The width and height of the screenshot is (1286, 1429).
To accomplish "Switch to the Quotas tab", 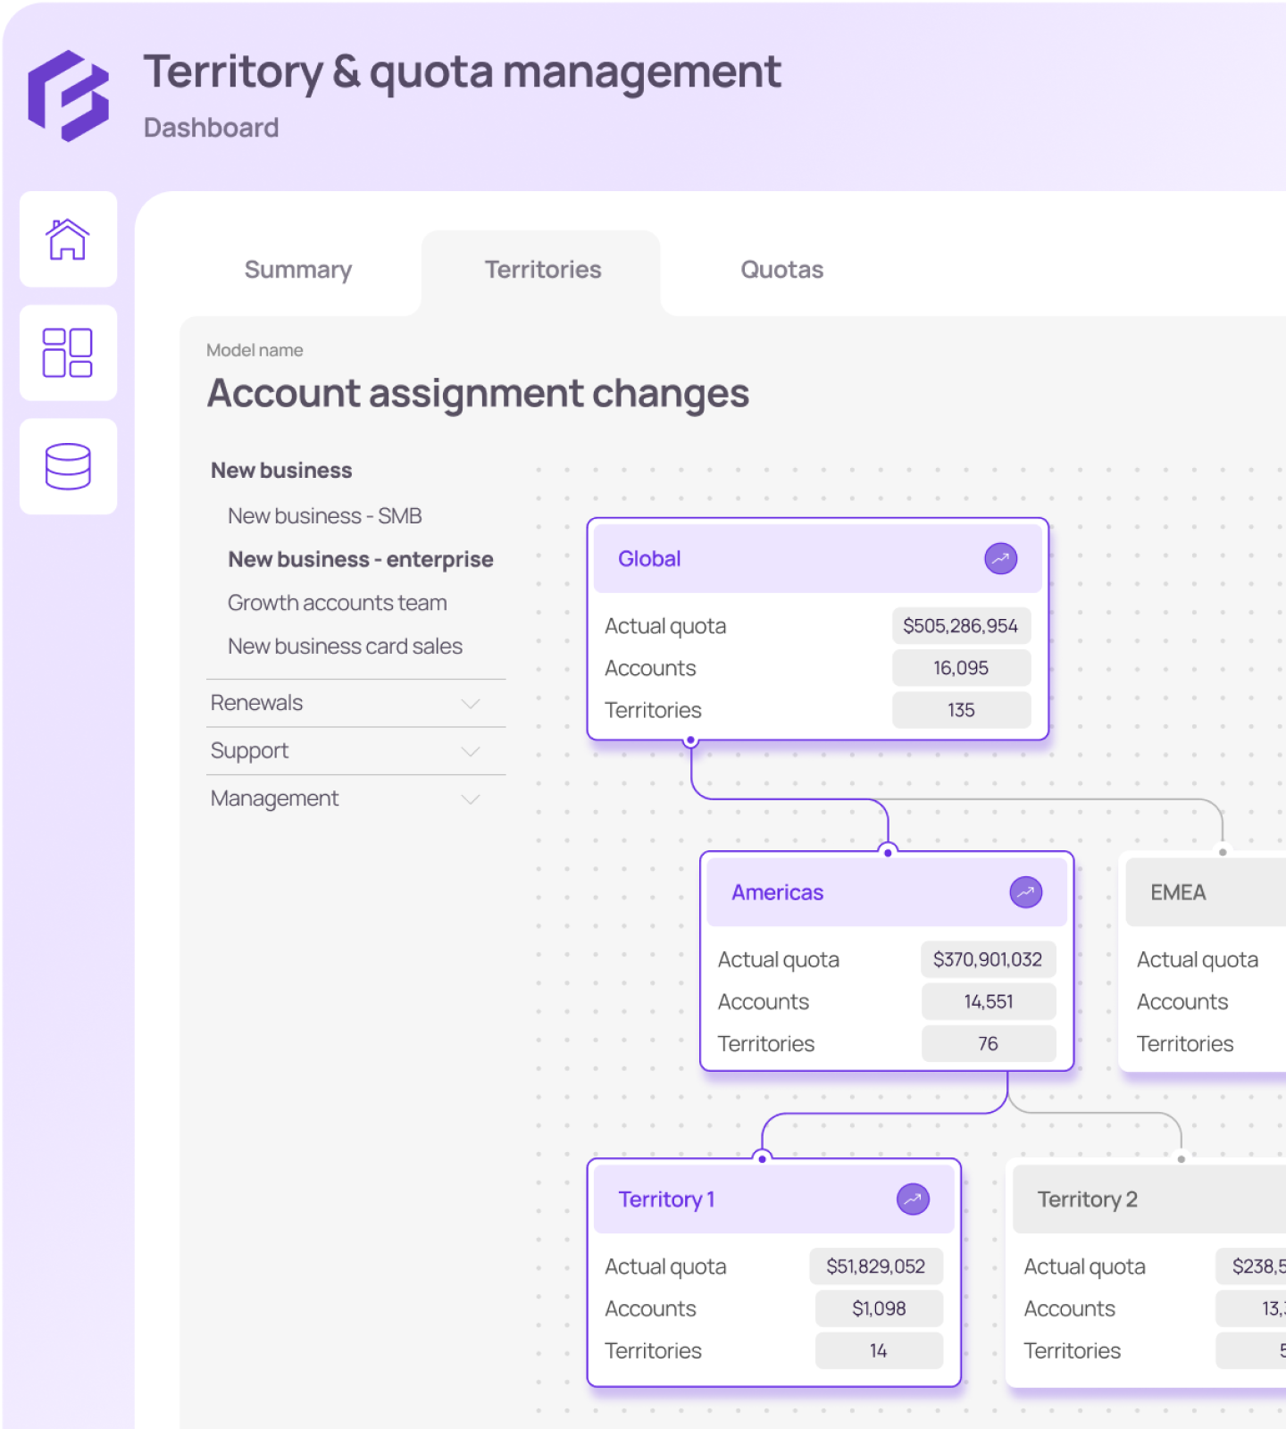I will coord(781,270).
